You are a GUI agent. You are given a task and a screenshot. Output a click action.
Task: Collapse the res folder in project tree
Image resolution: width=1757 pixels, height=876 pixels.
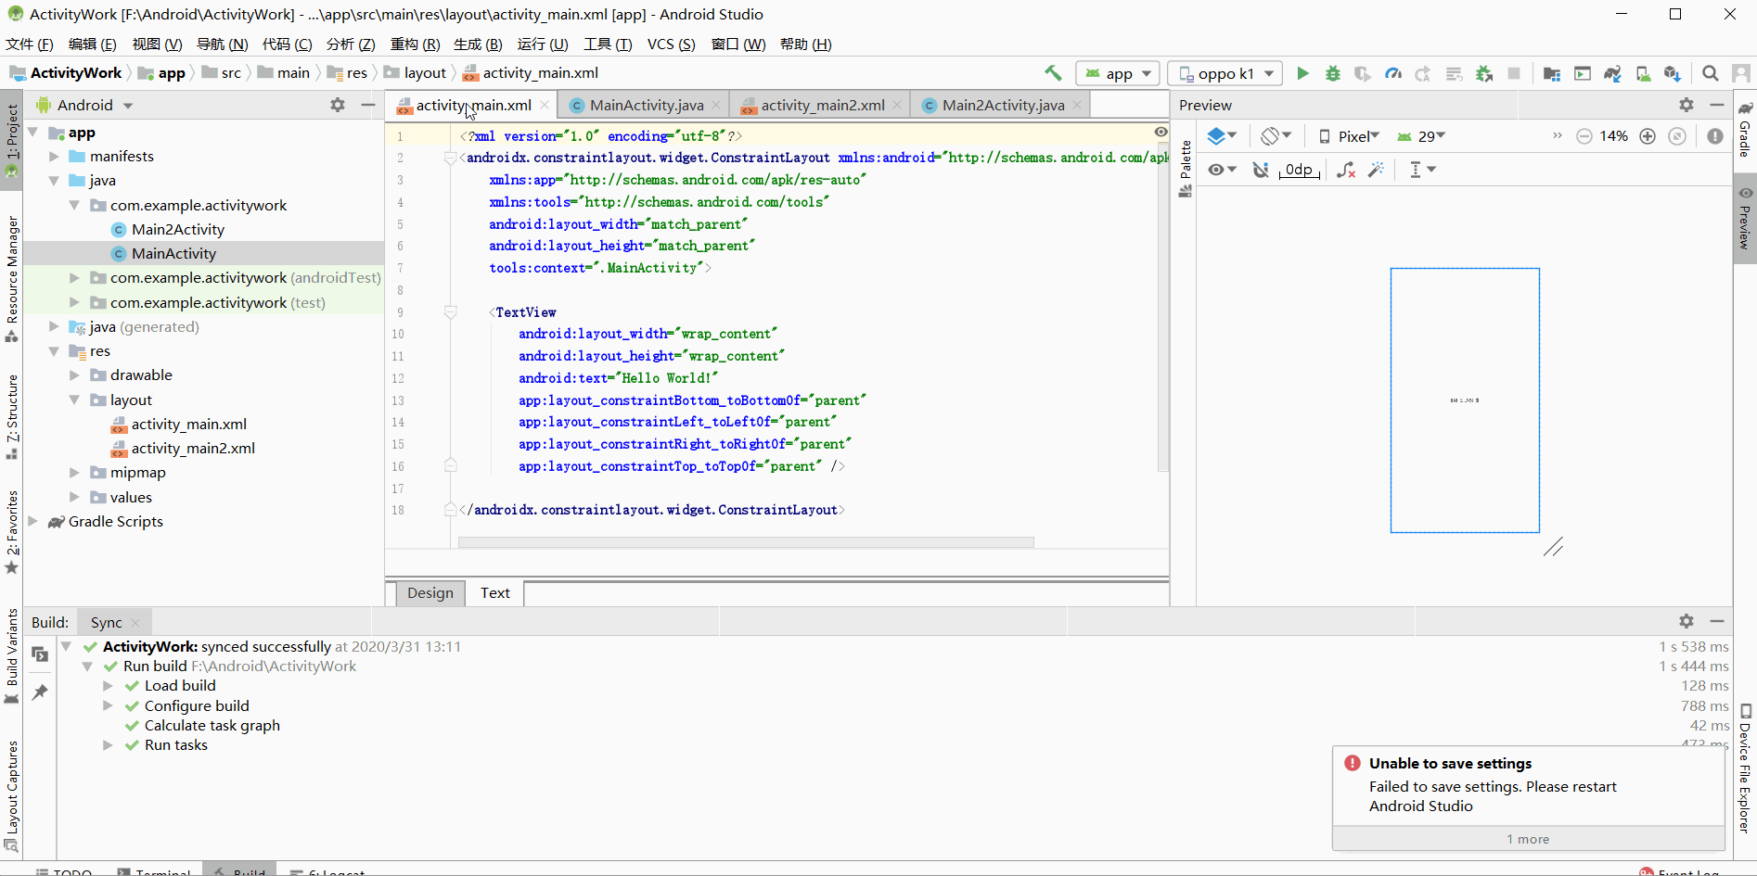coord(54,350)
